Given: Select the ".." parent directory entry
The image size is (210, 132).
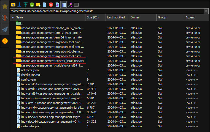Looking at the screenshot, I should (x=22, y=24).
